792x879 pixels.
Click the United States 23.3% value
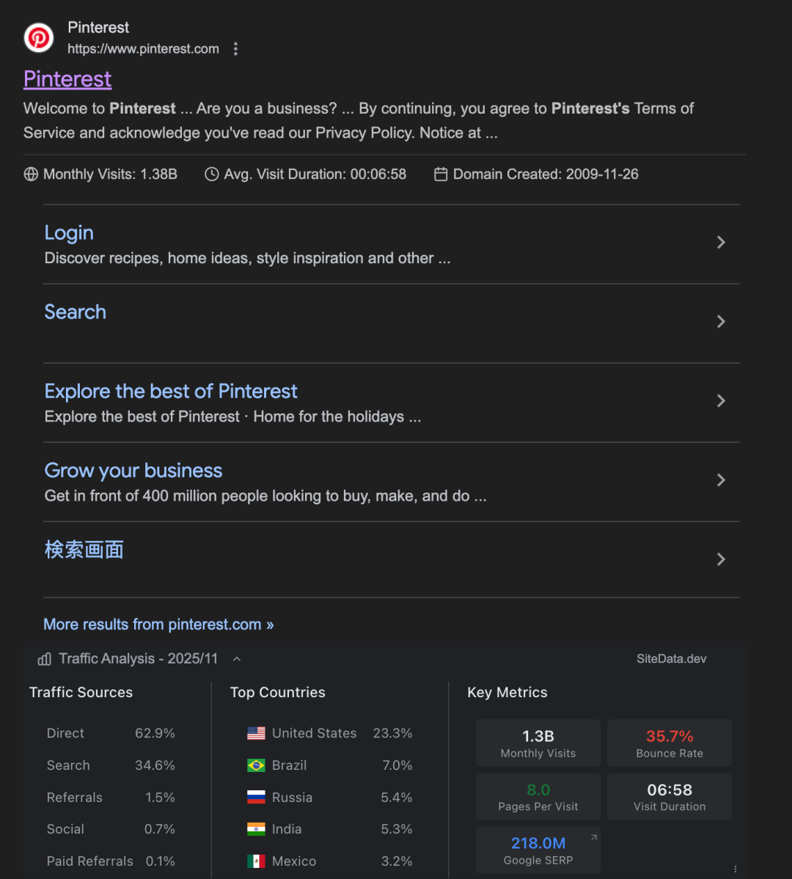tap(392, 733)
